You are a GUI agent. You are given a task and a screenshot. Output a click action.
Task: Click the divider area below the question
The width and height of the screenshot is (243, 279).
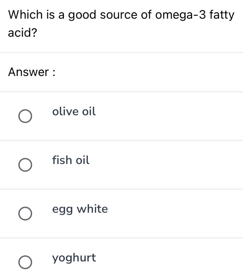pyautogui.click(x=121, y=52)
